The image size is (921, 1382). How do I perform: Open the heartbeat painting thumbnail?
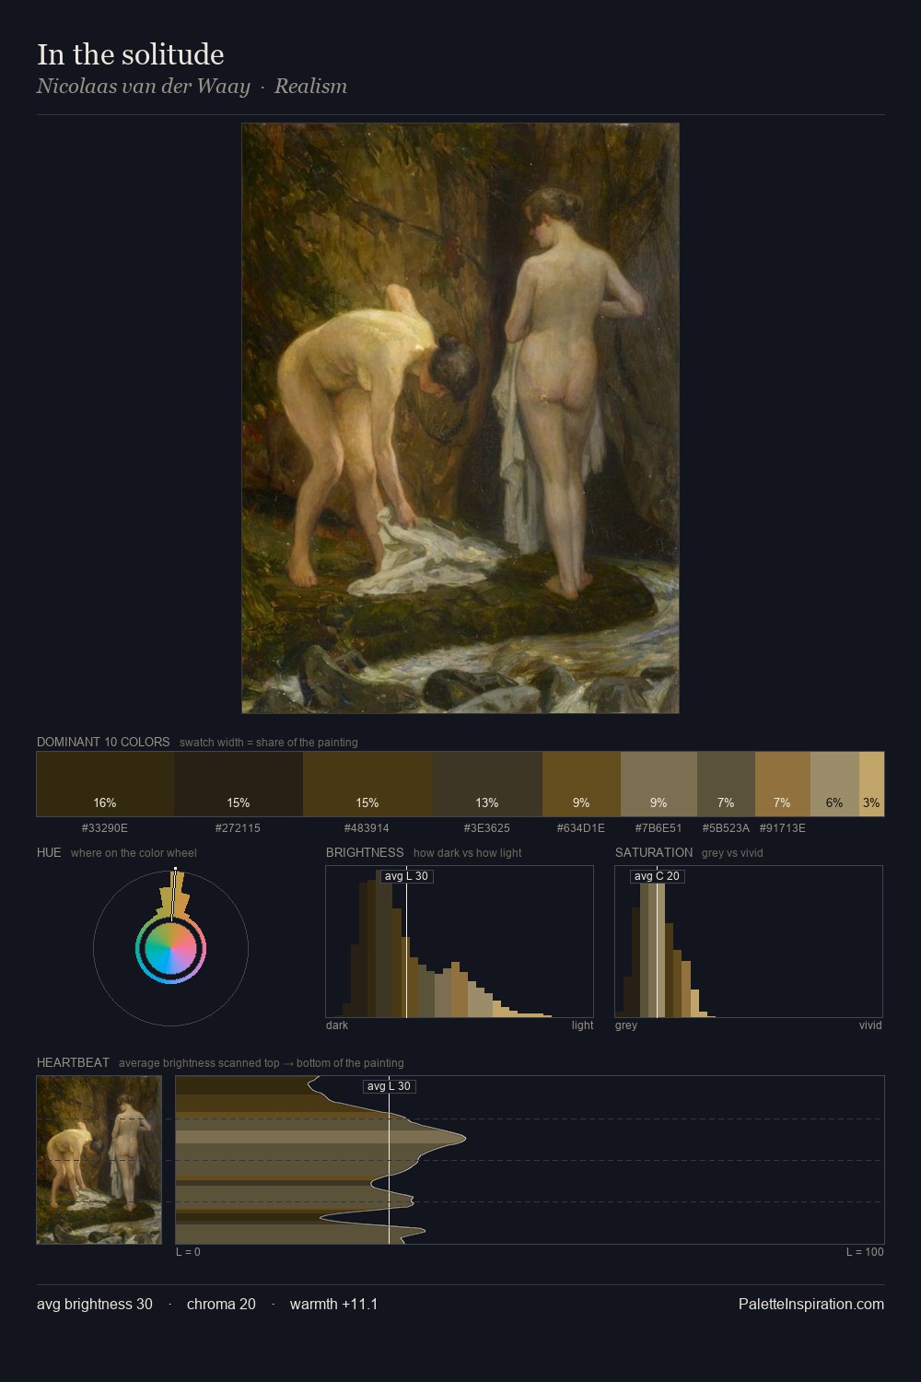99,1160
